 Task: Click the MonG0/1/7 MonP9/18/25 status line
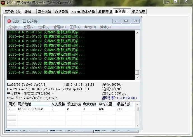pos(33,98)
